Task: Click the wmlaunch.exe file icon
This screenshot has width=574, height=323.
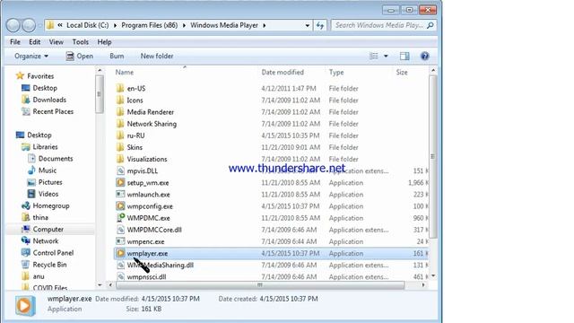Action: point(120,194)
